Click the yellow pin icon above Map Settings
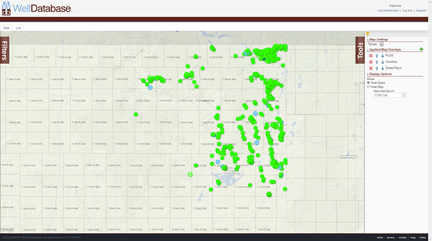Image resolution: width=432 pixels, height=241 pixels. [x=368, y=34]
